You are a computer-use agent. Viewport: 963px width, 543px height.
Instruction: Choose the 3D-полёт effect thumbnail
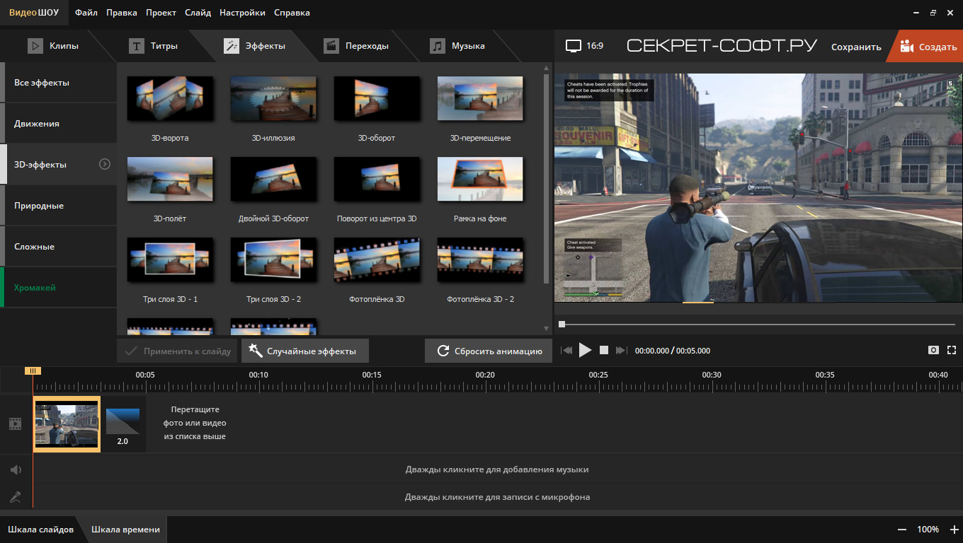[x=170, y=180]
